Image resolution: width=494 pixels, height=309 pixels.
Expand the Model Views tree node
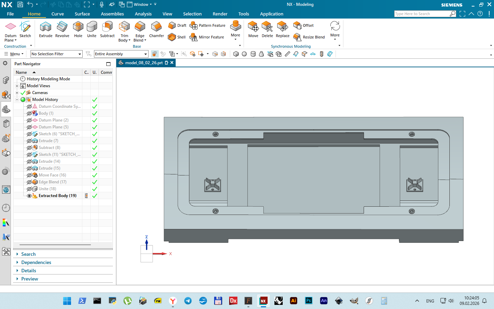click(x=17, y=86)
